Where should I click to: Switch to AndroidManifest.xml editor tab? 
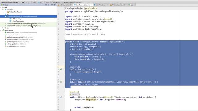tap(118, 5)
